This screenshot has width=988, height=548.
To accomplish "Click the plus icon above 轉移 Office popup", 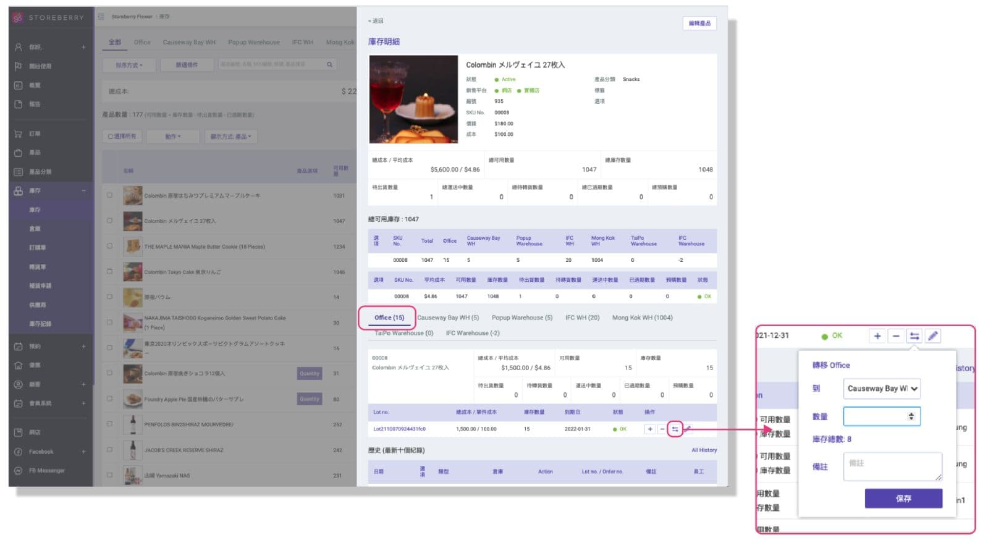I will pos(877,336).
